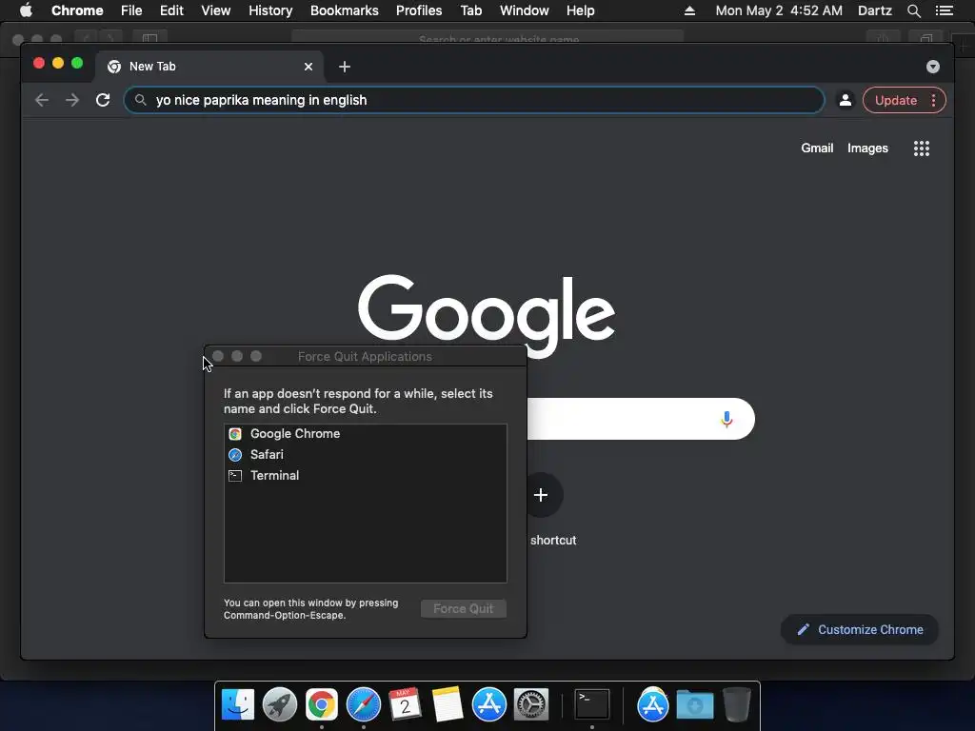Open the Google apps grid
Image resolution: width=975 pixels, height=731 pixels.
click(x=921, y=148)
